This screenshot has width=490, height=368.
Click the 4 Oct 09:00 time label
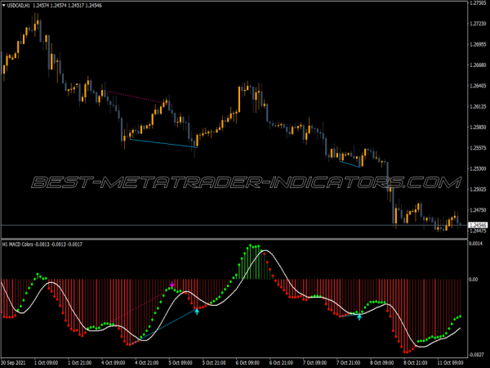tap(113, 362)
